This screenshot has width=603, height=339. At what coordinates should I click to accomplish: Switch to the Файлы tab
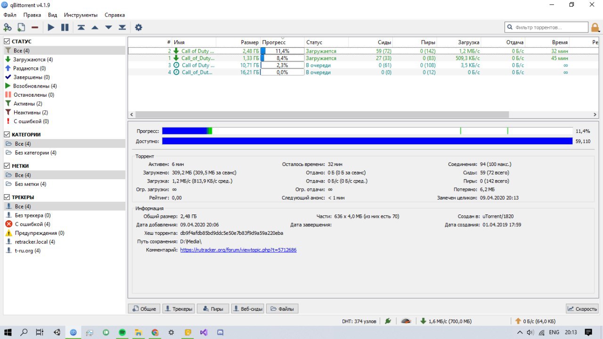282,309
